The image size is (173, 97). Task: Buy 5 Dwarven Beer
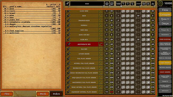pyautogui.click(x=128, y=20)
